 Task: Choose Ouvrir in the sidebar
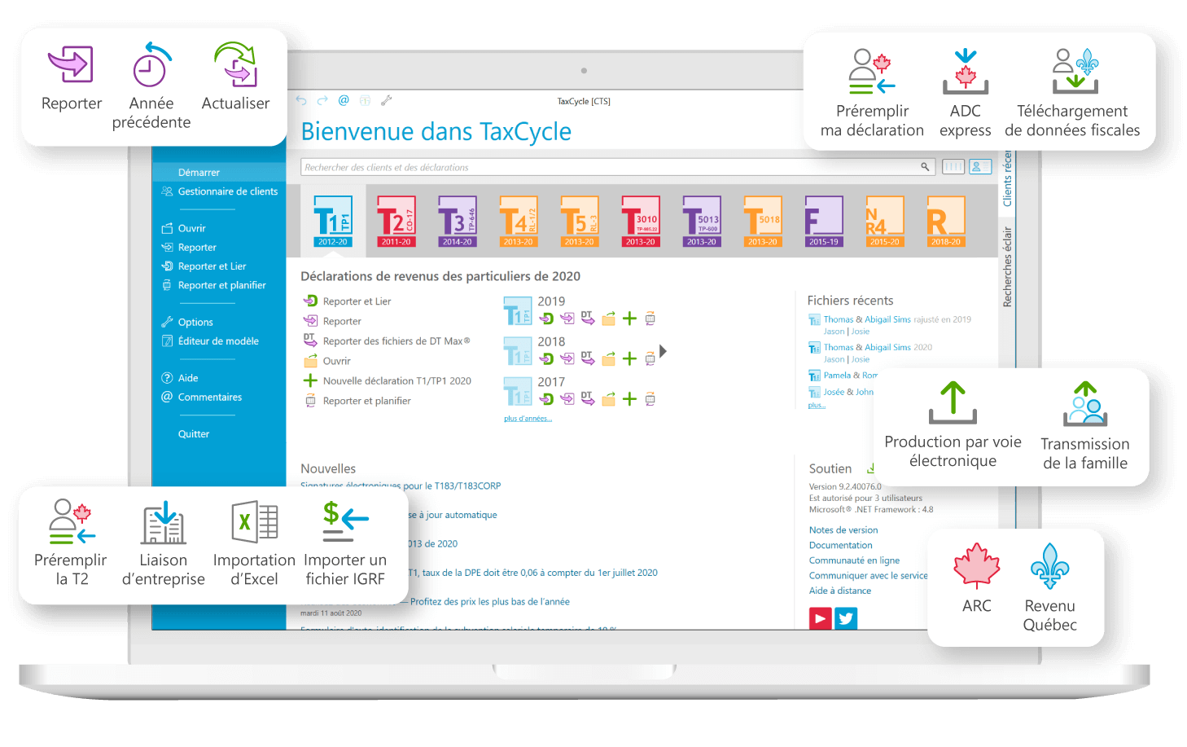[183, 229]
